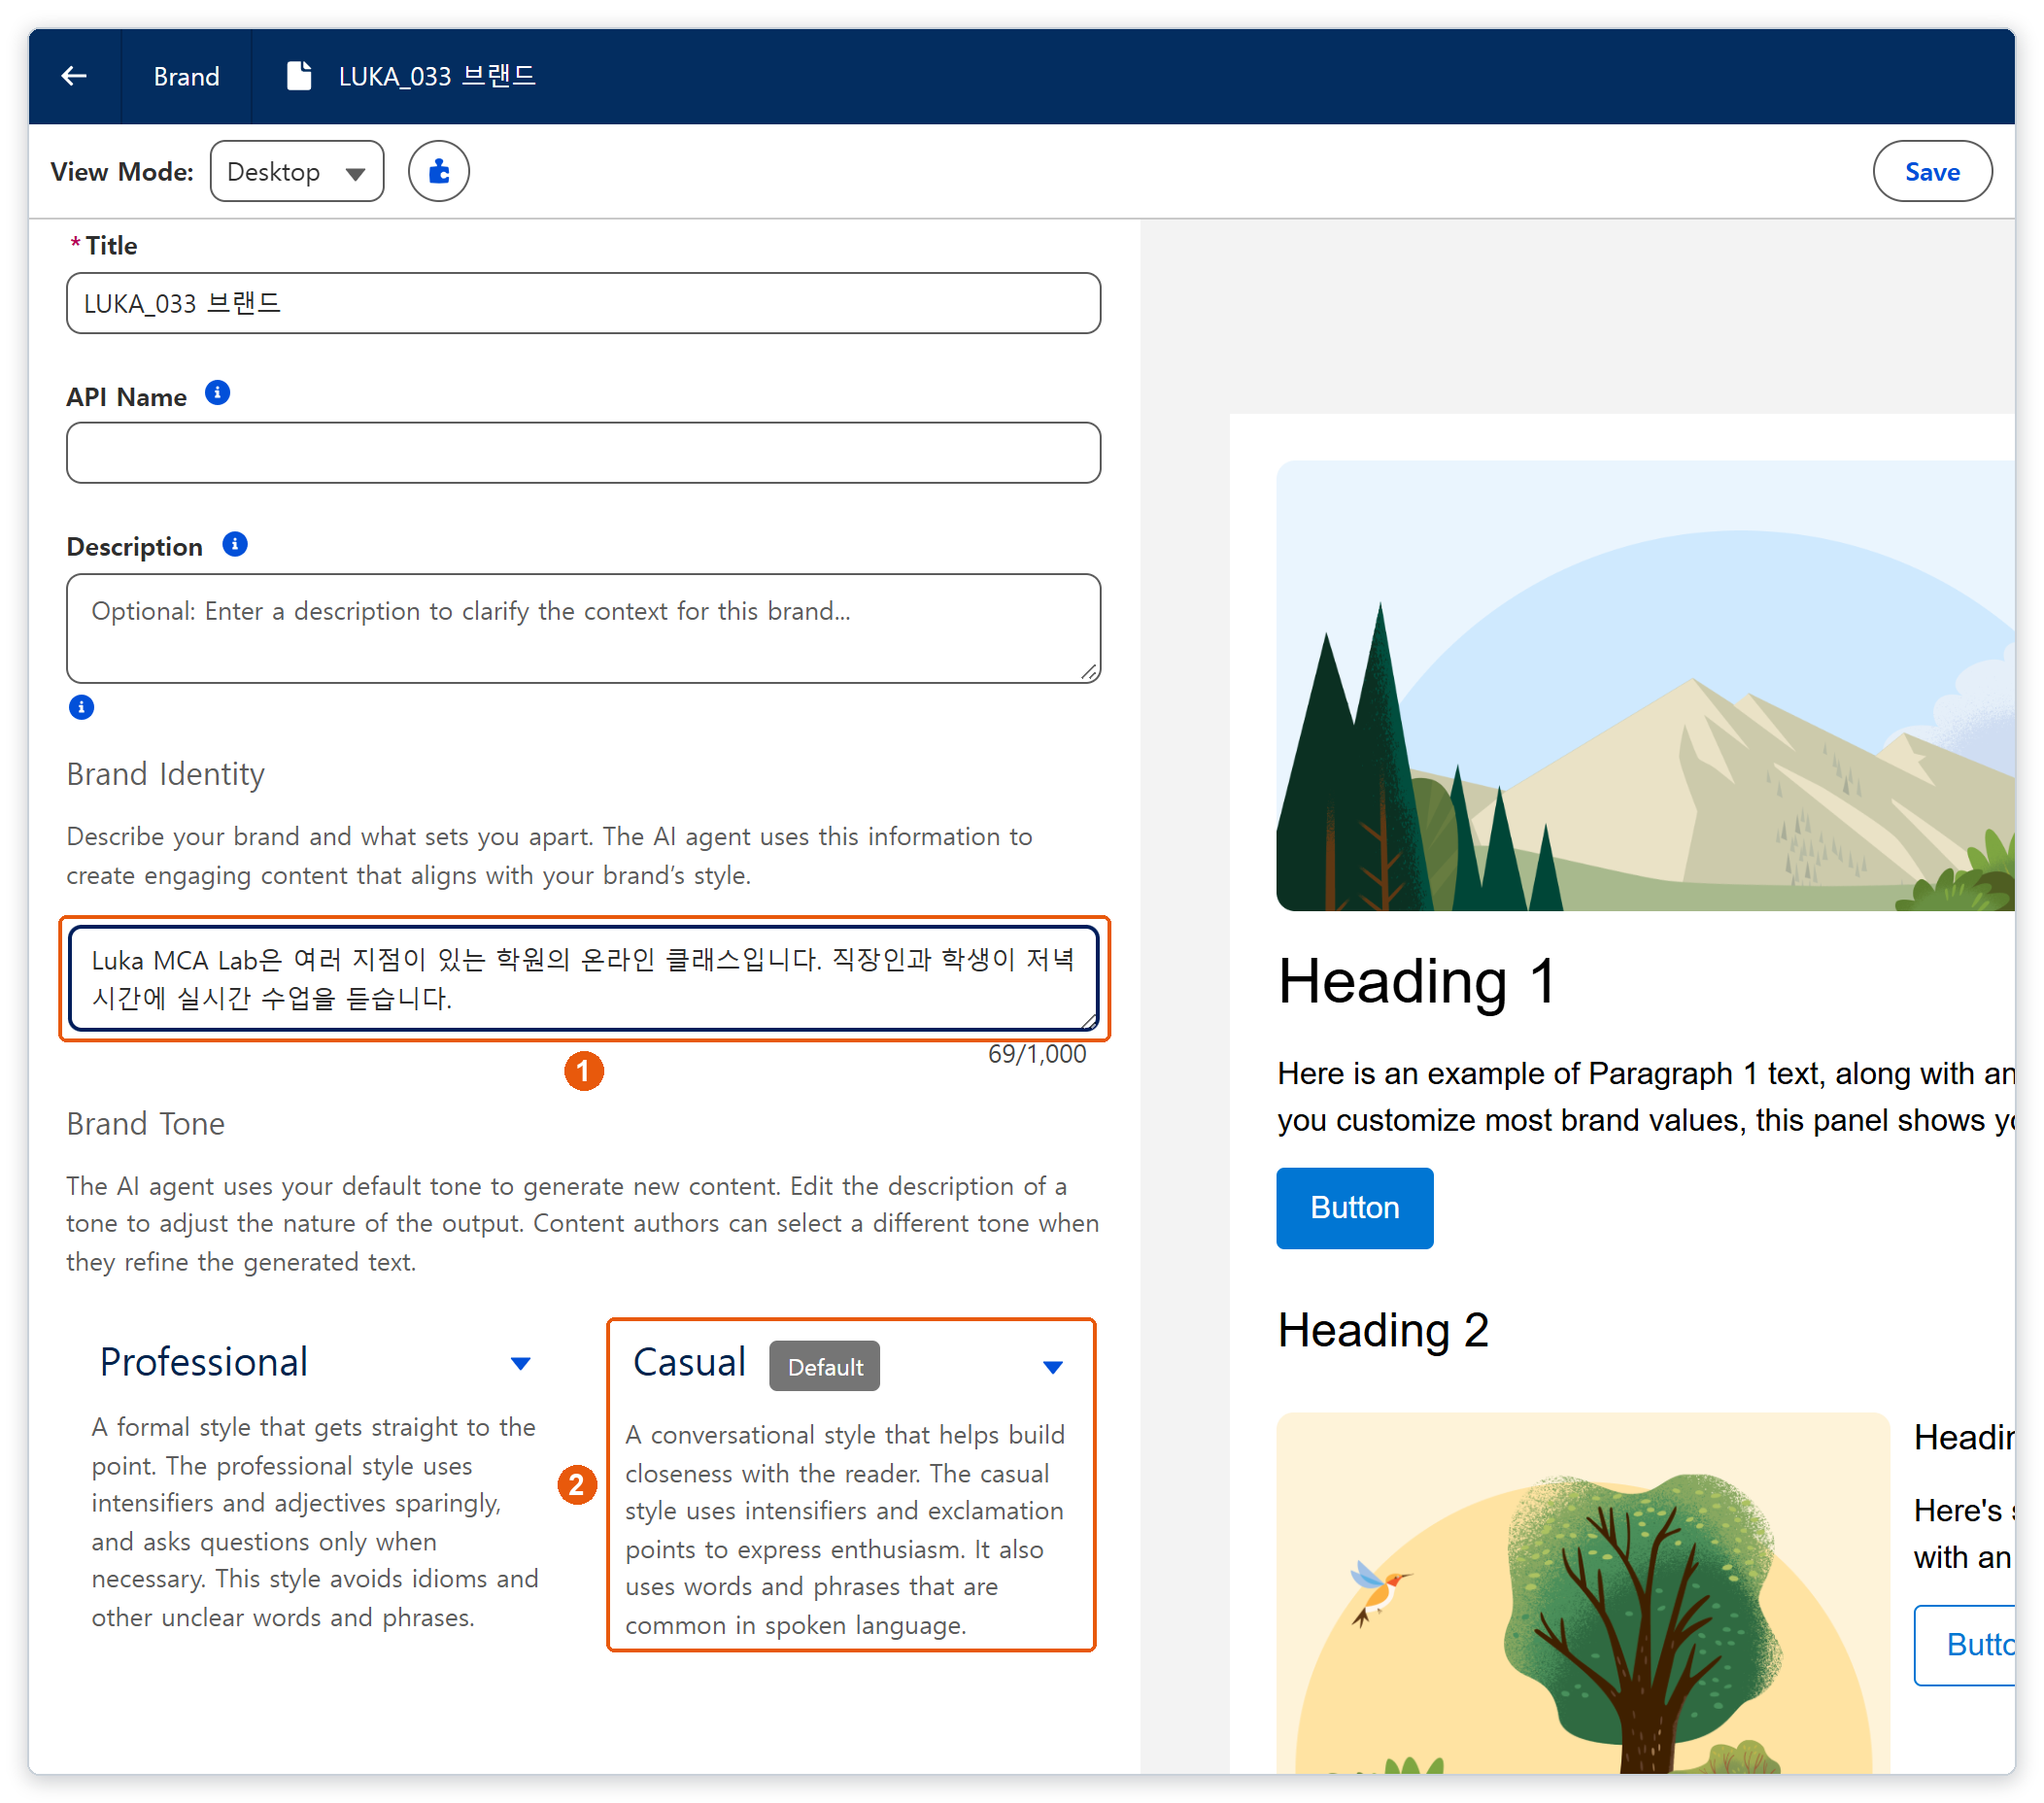Screen dimensions: 2044x1803
Task: Click into the Description text area
Action: (583, 629)
